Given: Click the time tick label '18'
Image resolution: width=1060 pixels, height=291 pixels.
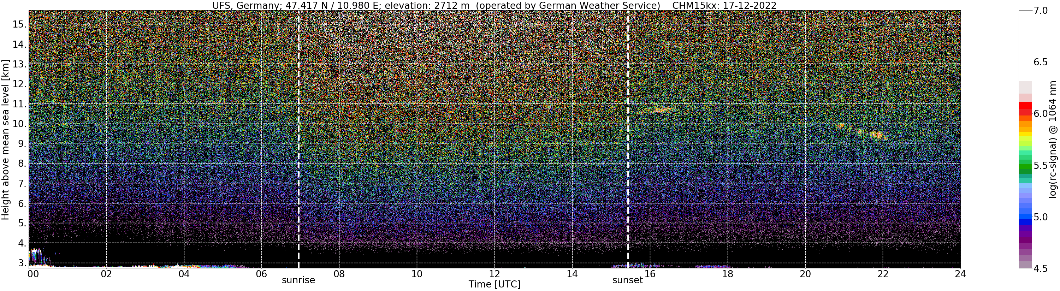Looking at the screenshot, I should point(728,274).
